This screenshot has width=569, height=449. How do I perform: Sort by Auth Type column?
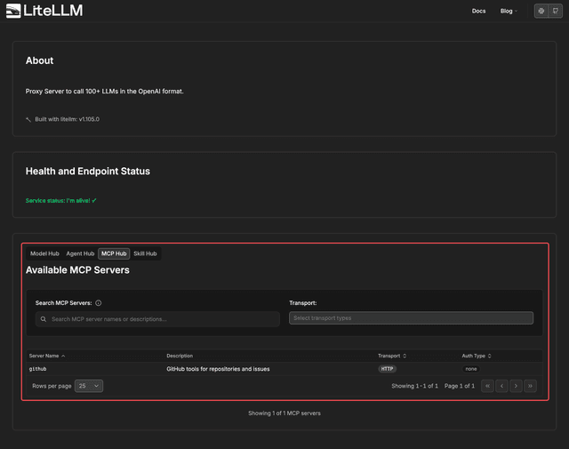pos(477,356)
